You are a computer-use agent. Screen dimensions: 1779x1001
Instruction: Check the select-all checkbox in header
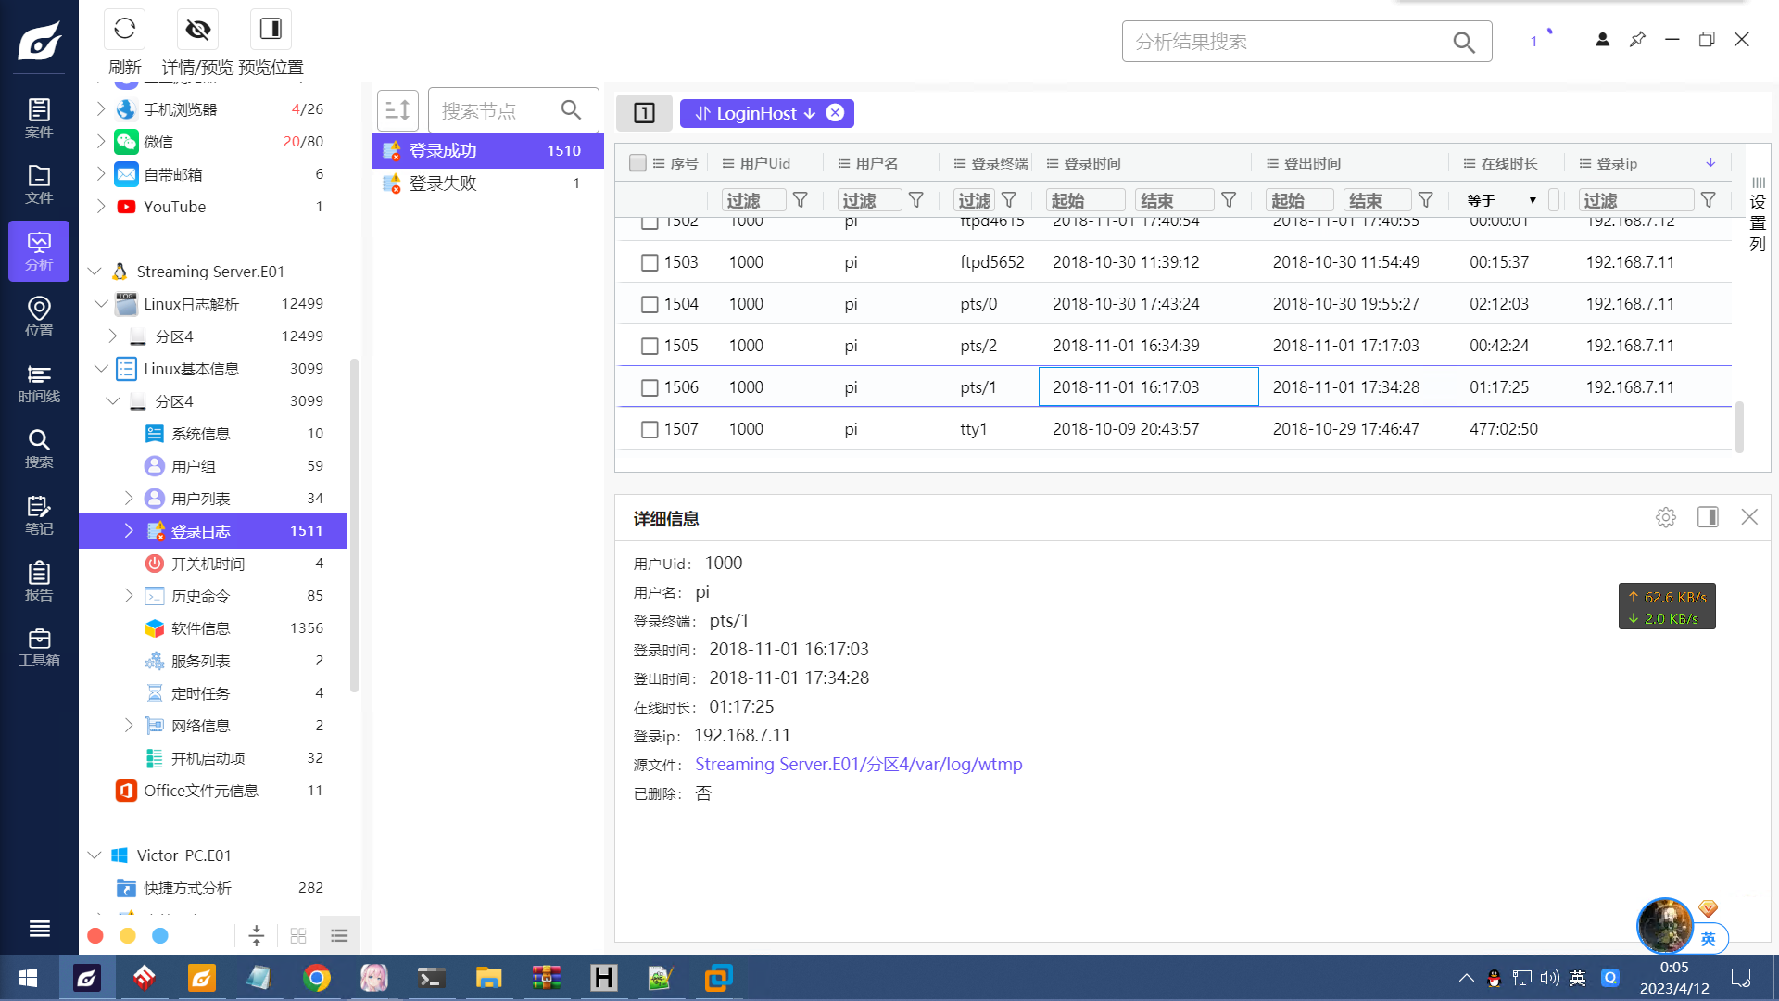[637, 163]
